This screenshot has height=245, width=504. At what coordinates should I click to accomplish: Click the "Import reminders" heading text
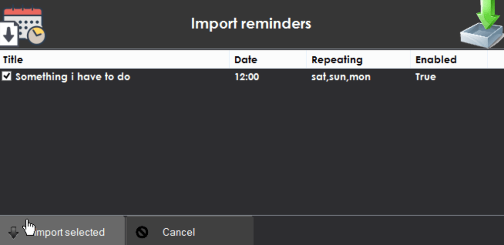pyautogui.click(x=251, y=23)
